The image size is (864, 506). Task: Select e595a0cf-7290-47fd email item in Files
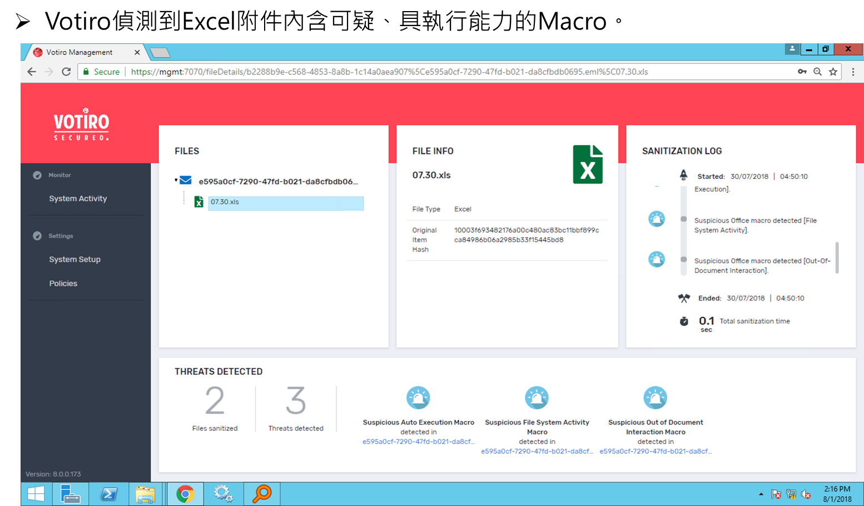click(x=278, y=182)
